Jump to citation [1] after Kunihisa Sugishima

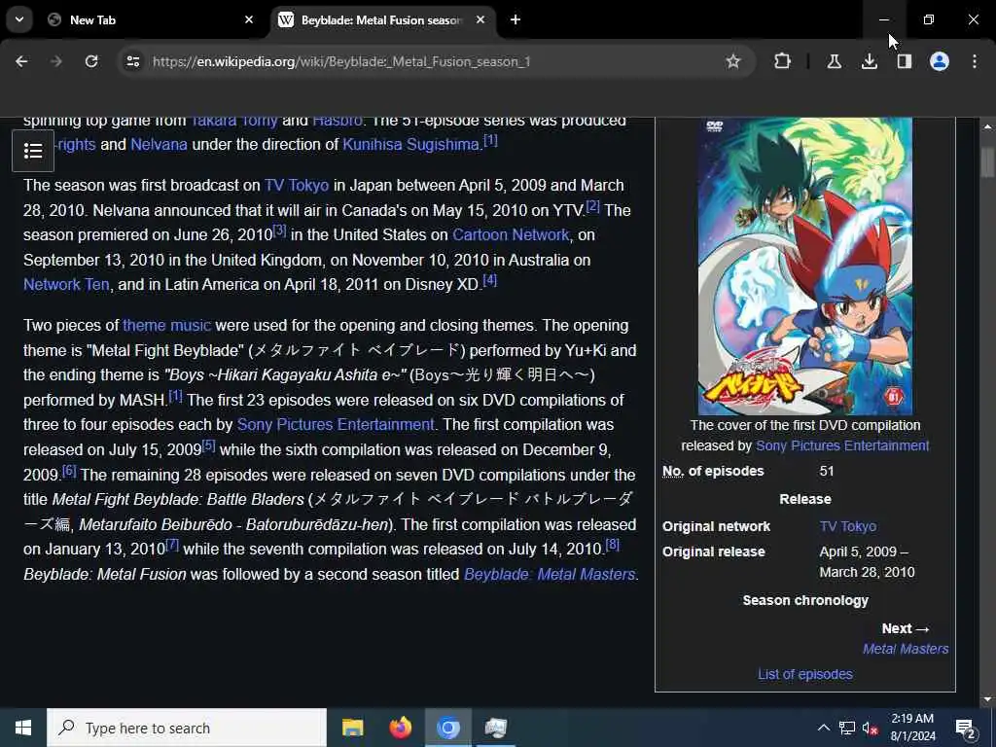[490, 140]
